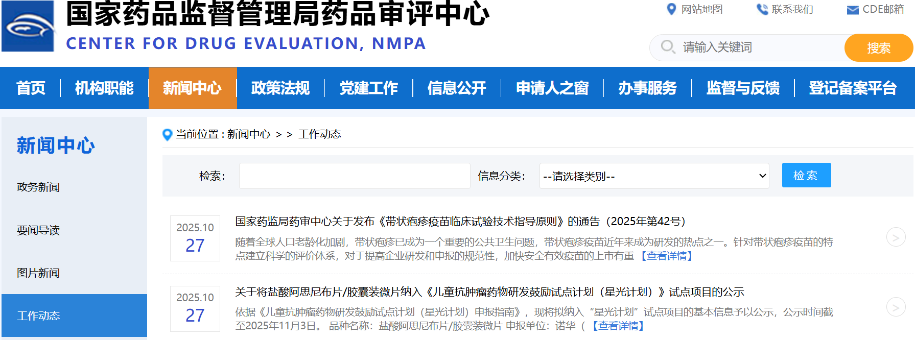
Task: Click arrow icon beside second news item
Action: pos(895,307)
